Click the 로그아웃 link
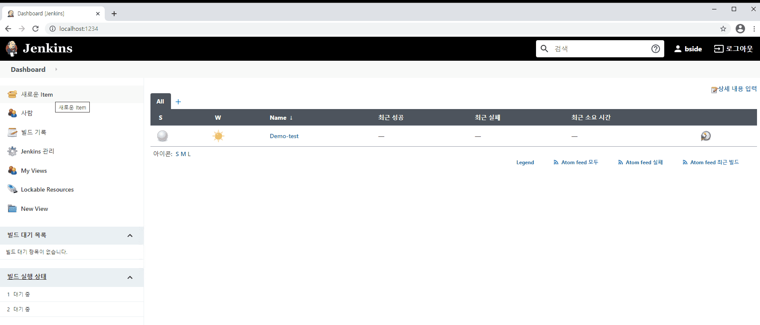This screenshot has height=325, width=760. coord(739,49)
